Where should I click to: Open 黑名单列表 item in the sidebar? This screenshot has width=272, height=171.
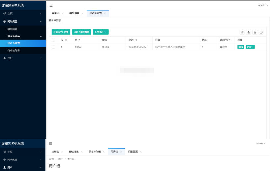pos(23,43)
